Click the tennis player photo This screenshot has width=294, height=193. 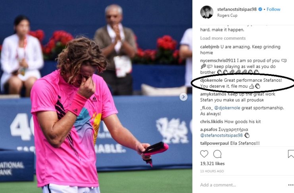[96, 96]
